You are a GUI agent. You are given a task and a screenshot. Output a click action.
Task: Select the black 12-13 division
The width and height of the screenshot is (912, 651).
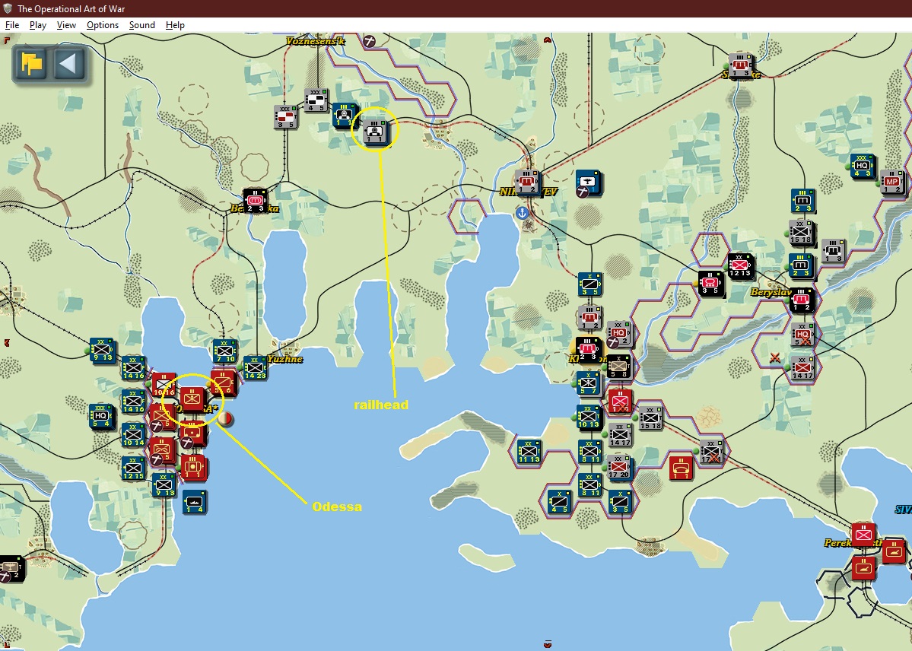pyautogui.click(x=740, y=266)
